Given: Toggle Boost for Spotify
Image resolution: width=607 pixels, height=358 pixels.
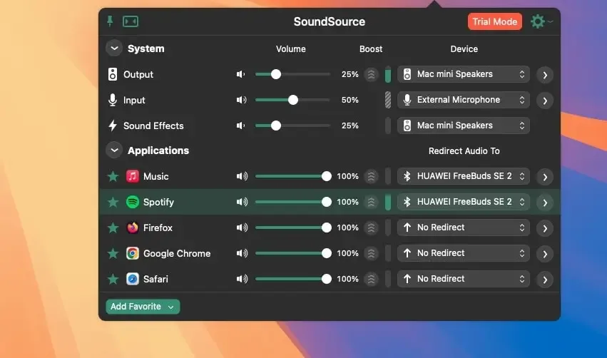Looking at the screenshot, I should [x=371, y=202].
